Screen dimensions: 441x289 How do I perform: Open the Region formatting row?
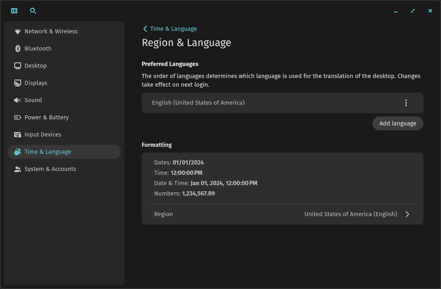pyautogui.click(x=282, y=214)
